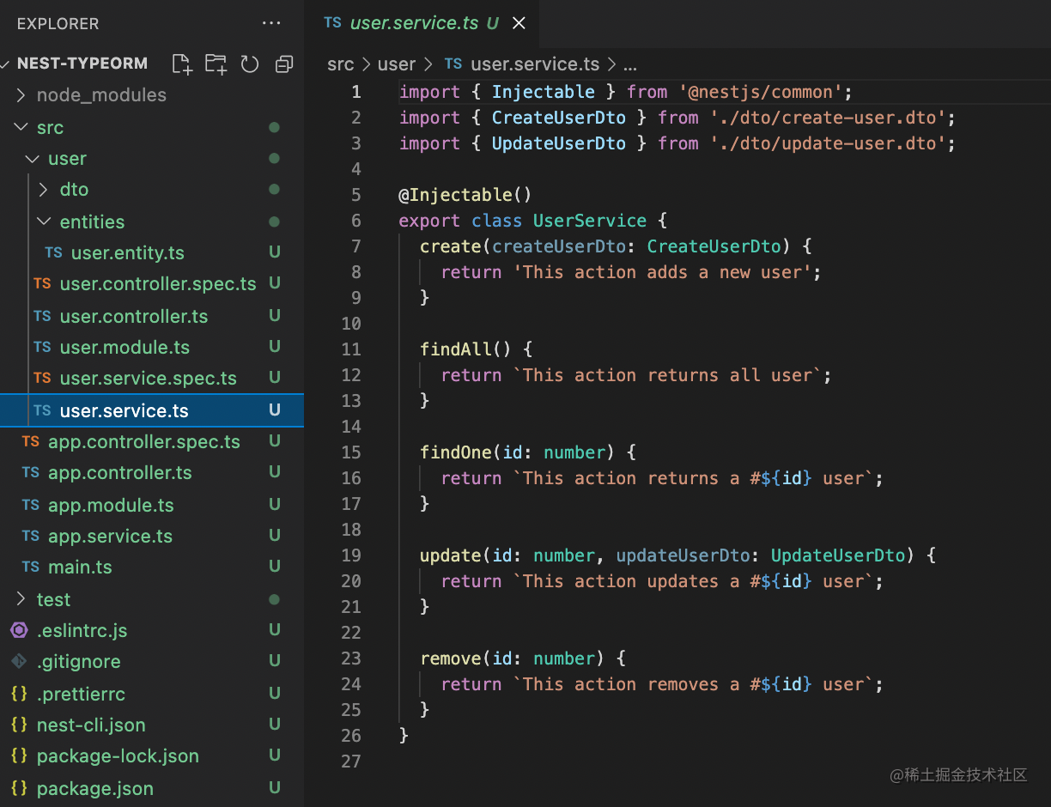Click the .eslintrc.js file icon
Viewport: 1051px width, 807px height.
point(19,630)
